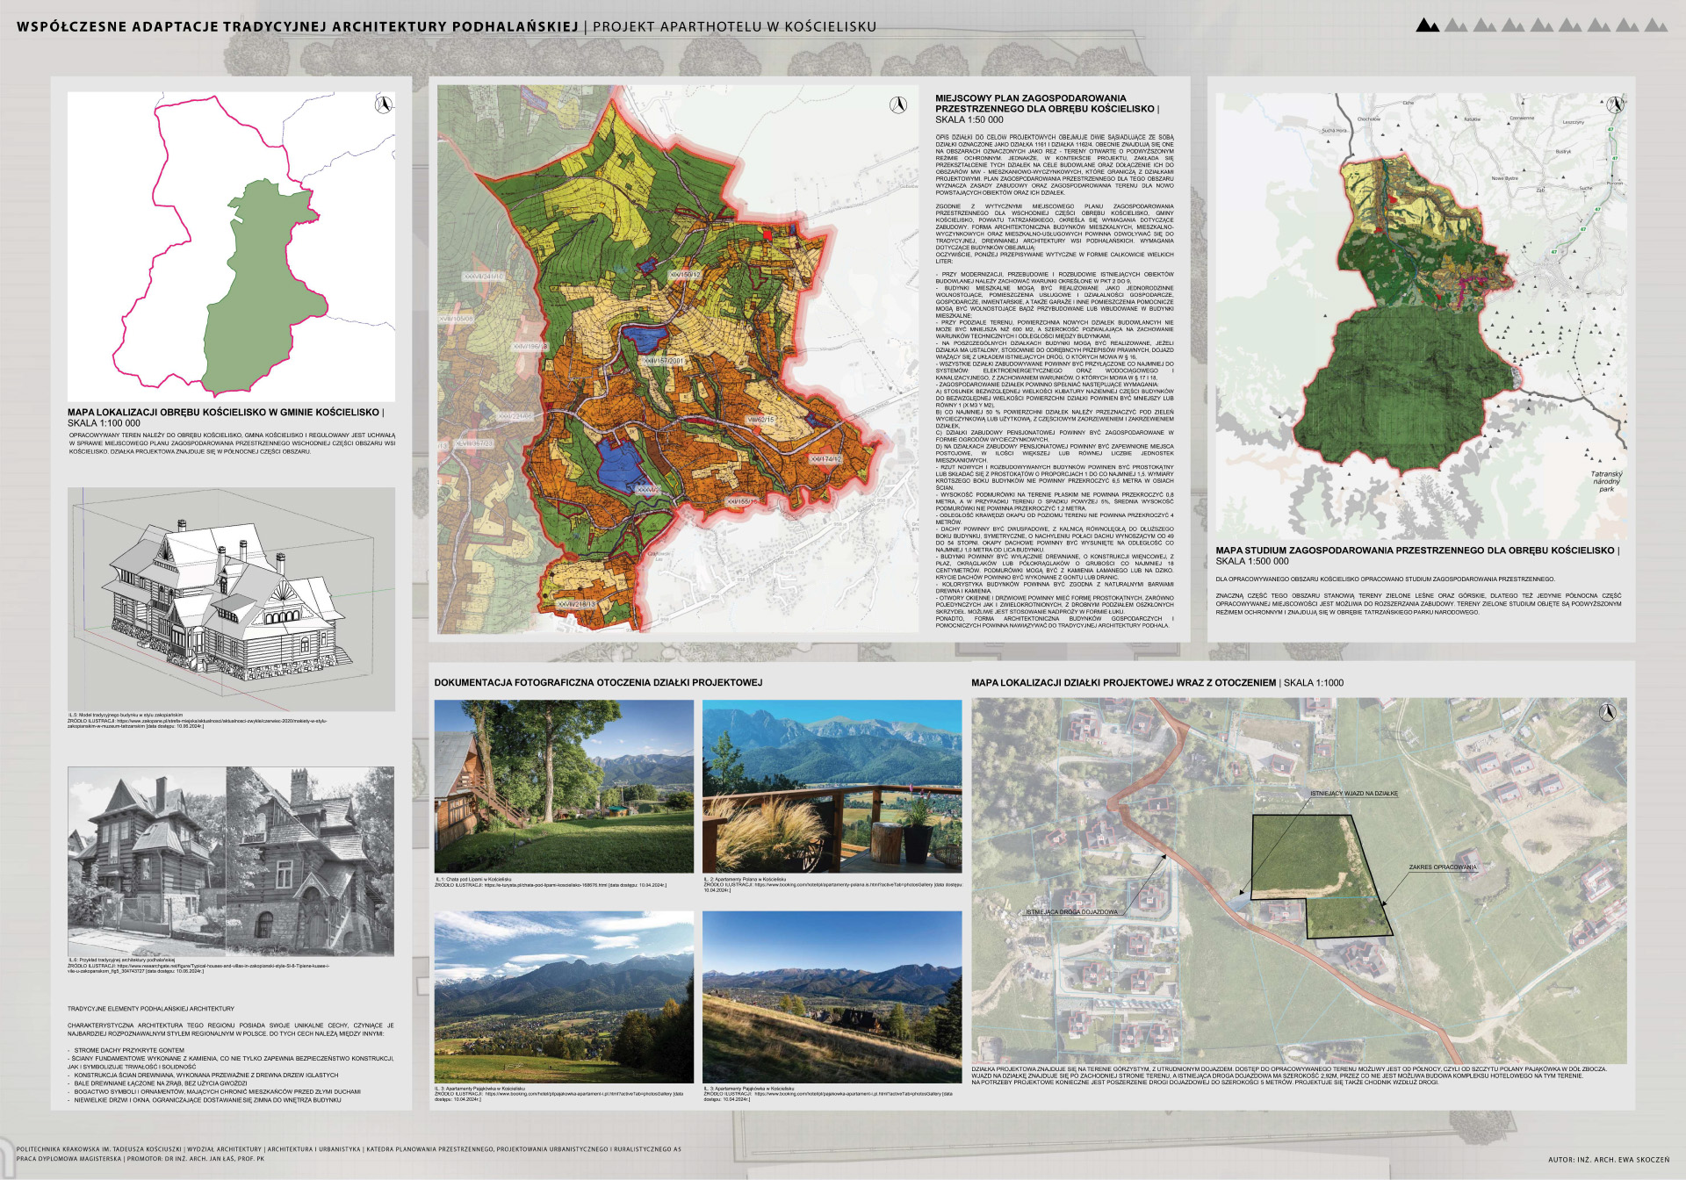Click the 'Tatrzański narodowy park' map label

pos(1606,481)
